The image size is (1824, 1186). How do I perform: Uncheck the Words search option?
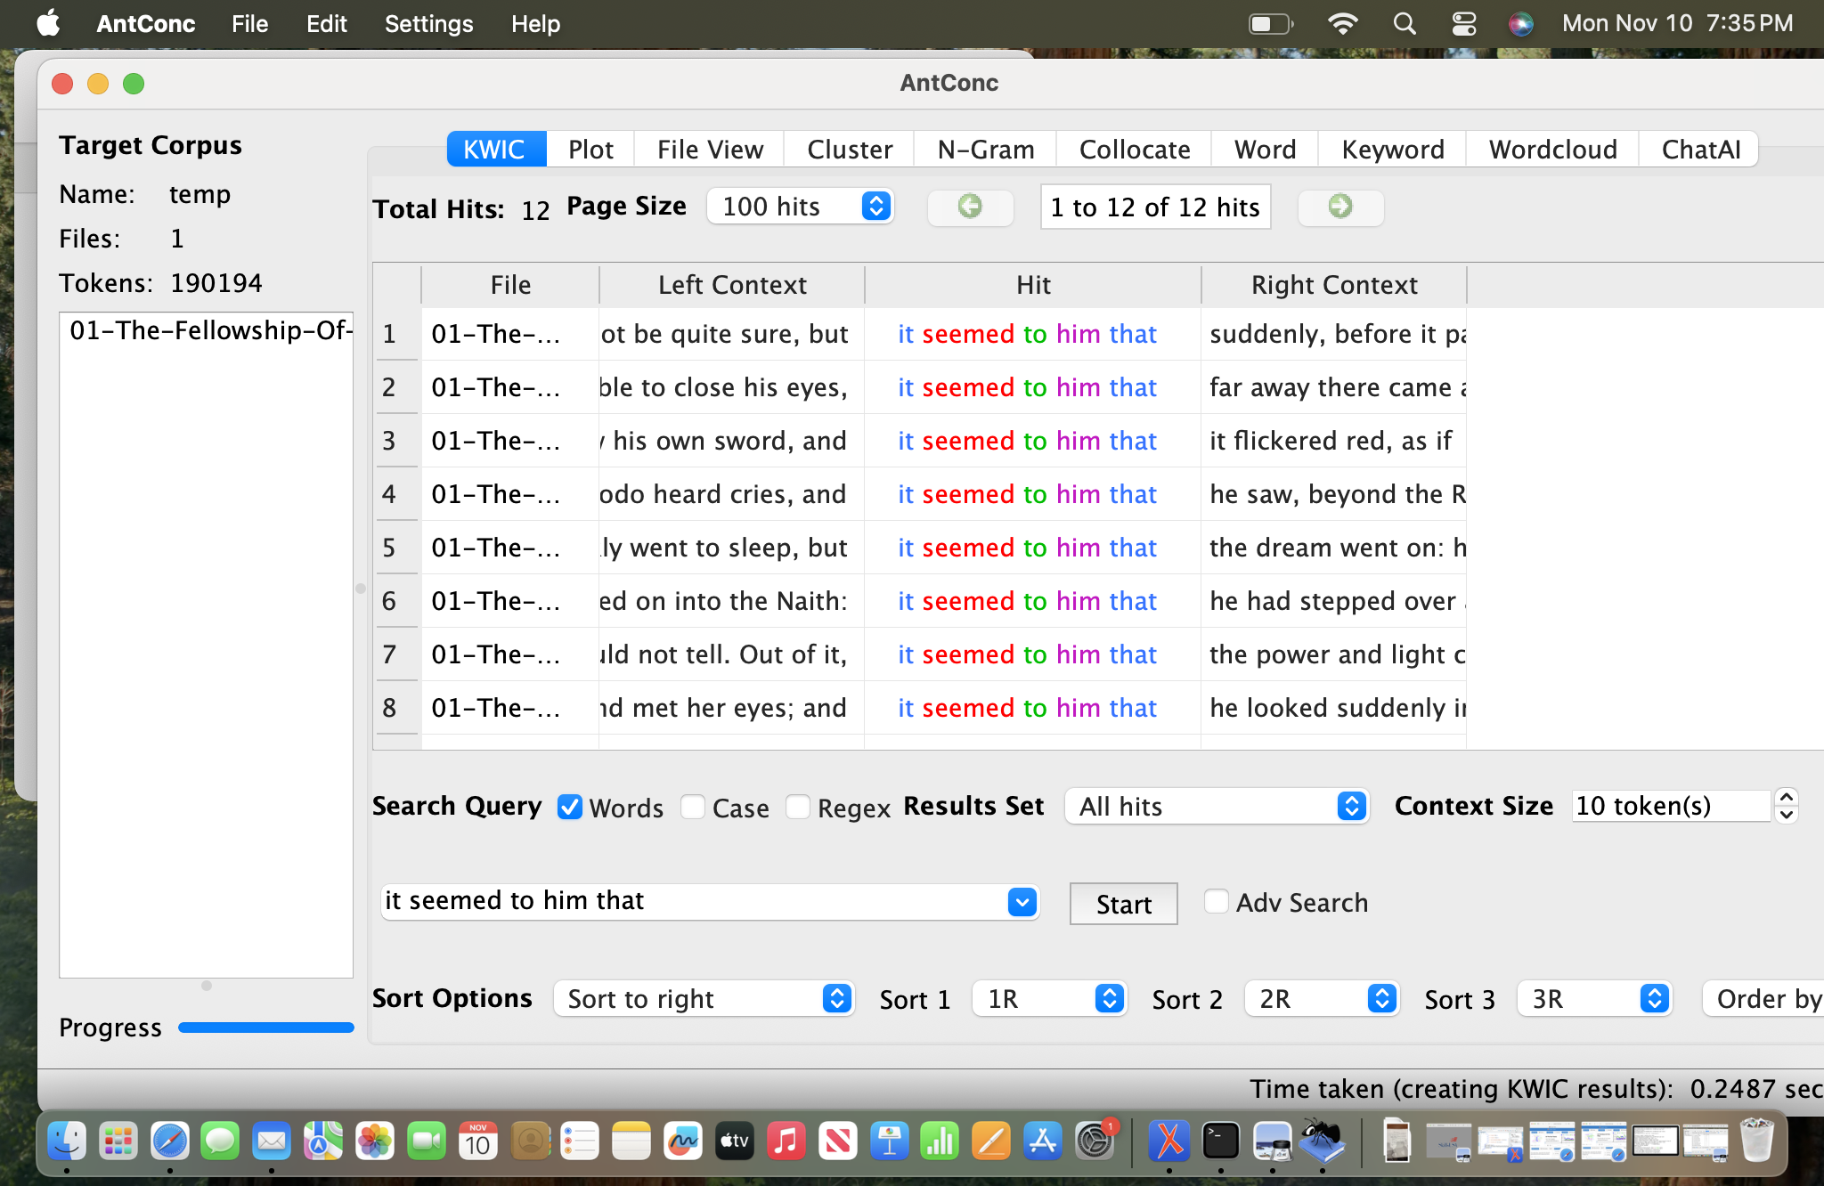571,808
